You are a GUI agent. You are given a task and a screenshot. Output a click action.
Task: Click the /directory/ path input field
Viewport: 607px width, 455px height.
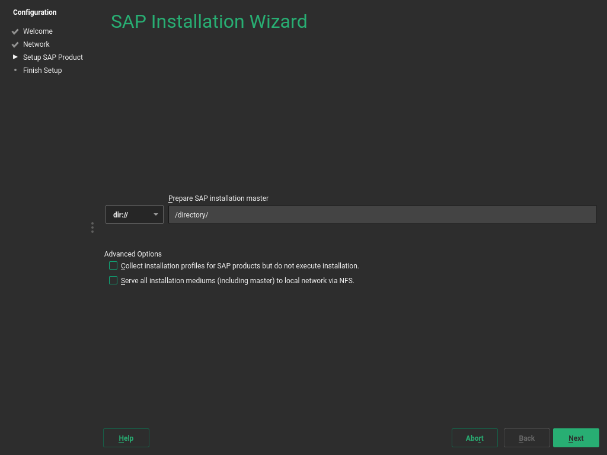tap(382, 214)
